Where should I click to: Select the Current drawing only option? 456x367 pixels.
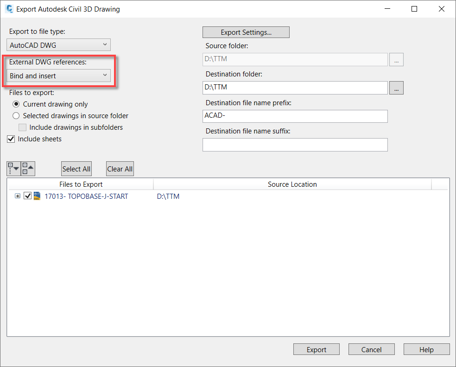click(x=16, y=104)
